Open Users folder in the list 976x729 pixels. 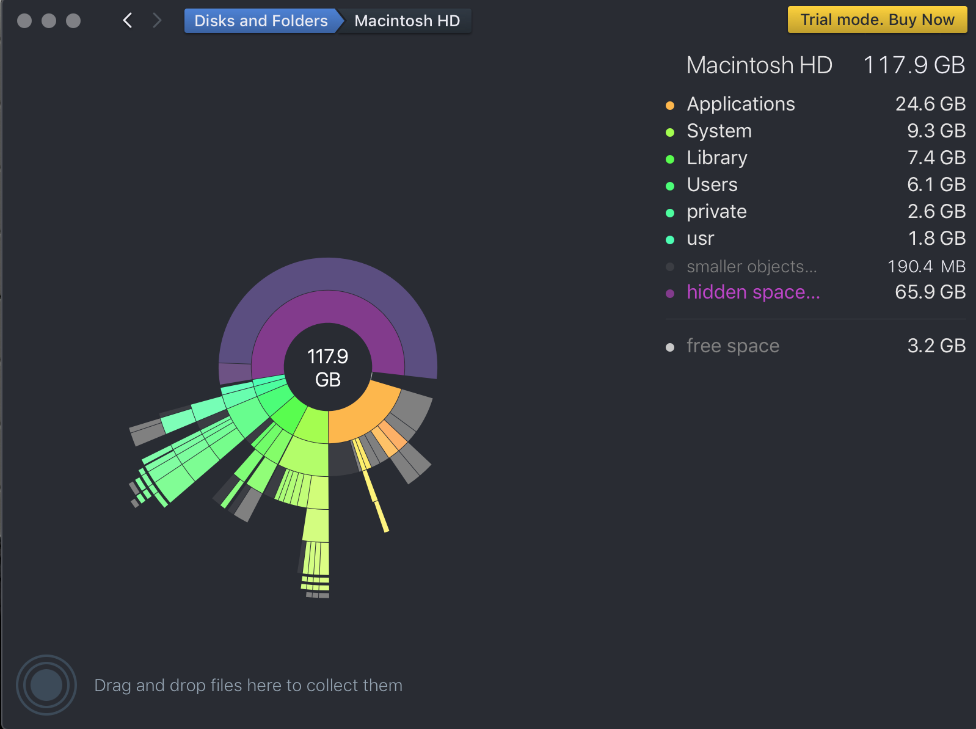tap(815, 184)
